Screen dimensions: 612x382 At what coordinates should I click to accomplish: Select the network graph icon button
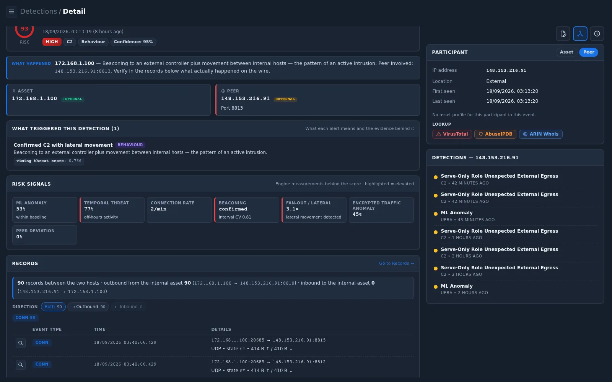[580, 34]
